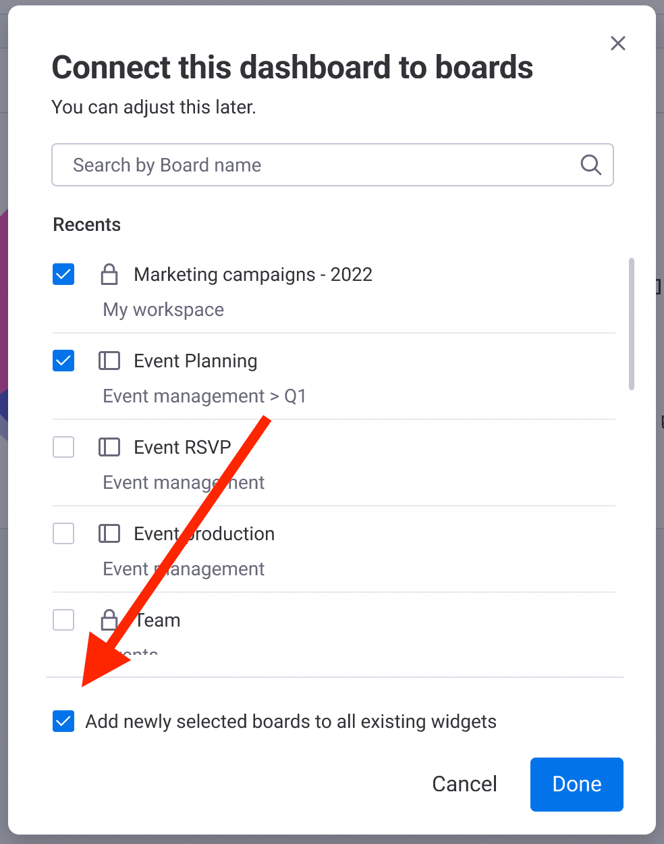Uncheck Marketing campaigns - 2022 board
Viewport: 664px width, 844px height.
63,274
